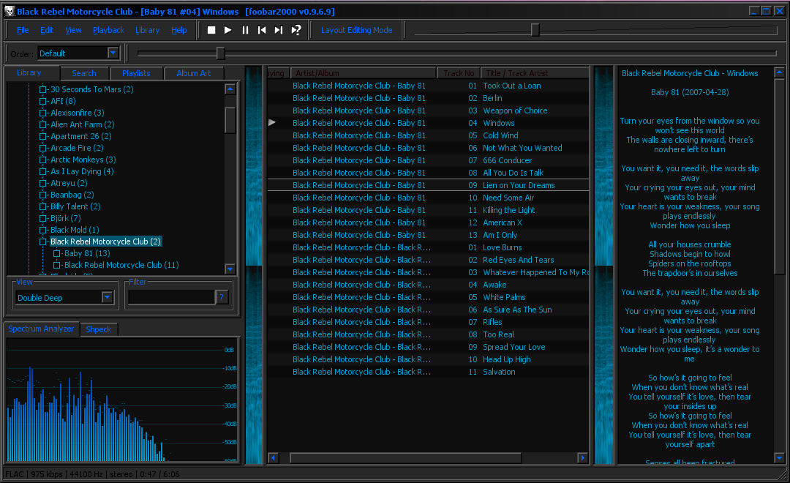Skip ahead using the Next track icon
The height and width of the screenshot is (483, 790).
279,30
